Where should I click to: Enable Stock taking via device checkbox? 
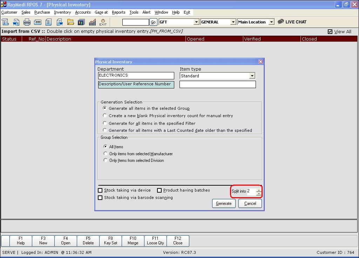pyautogui.click(x=100, y=191)
